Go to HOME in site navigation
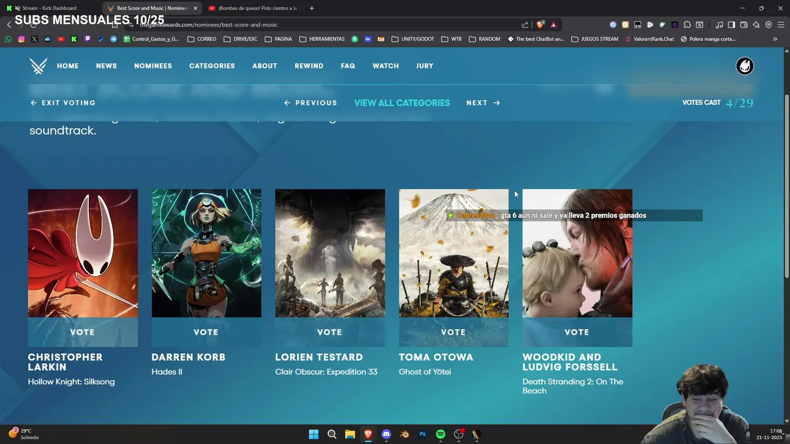This screenshot has height=444, width=790. tap(68, 66)
